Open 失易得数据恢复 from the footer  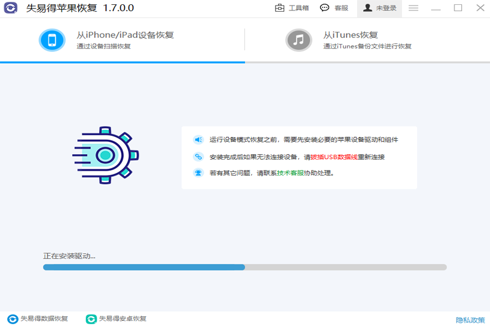coord(38,319)
